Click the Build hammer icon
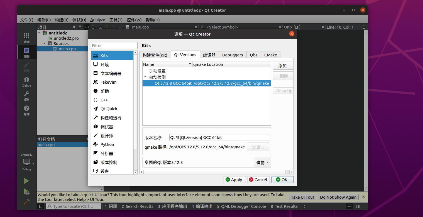The height and width of the screenshot is (217, 423). pyautogui.click(x=26, y=202)
